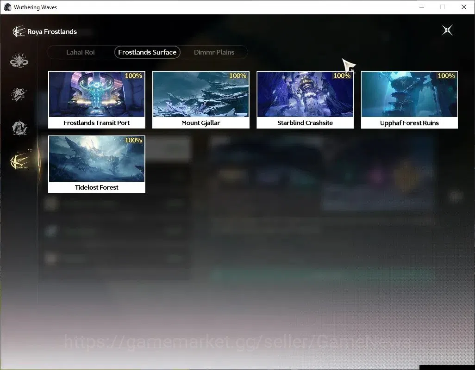The height and width of the screenshot is (370, 475).
Task: Open the Dimmr Plains tab
Action: pyautogui.click(x=214, y=52)
